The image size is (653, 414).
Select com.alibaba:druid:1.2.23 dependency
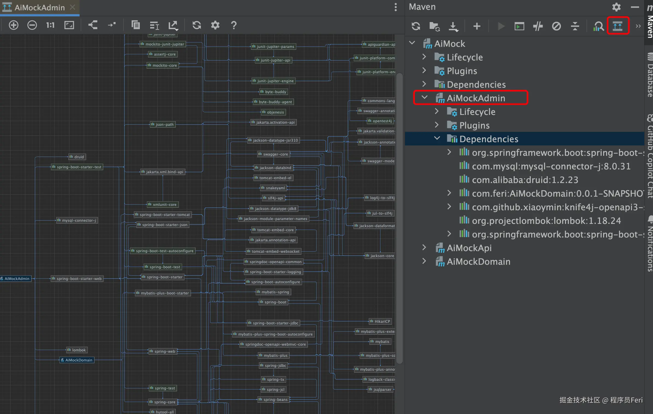525,180
